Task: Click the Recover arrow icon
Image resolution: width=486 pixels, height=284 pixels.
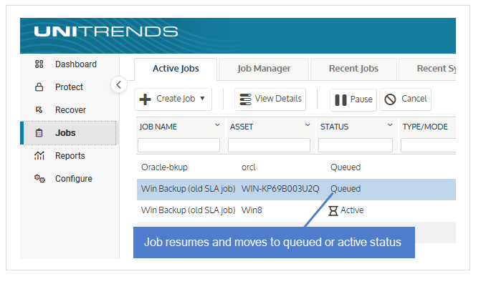Action: click(39, 110)
